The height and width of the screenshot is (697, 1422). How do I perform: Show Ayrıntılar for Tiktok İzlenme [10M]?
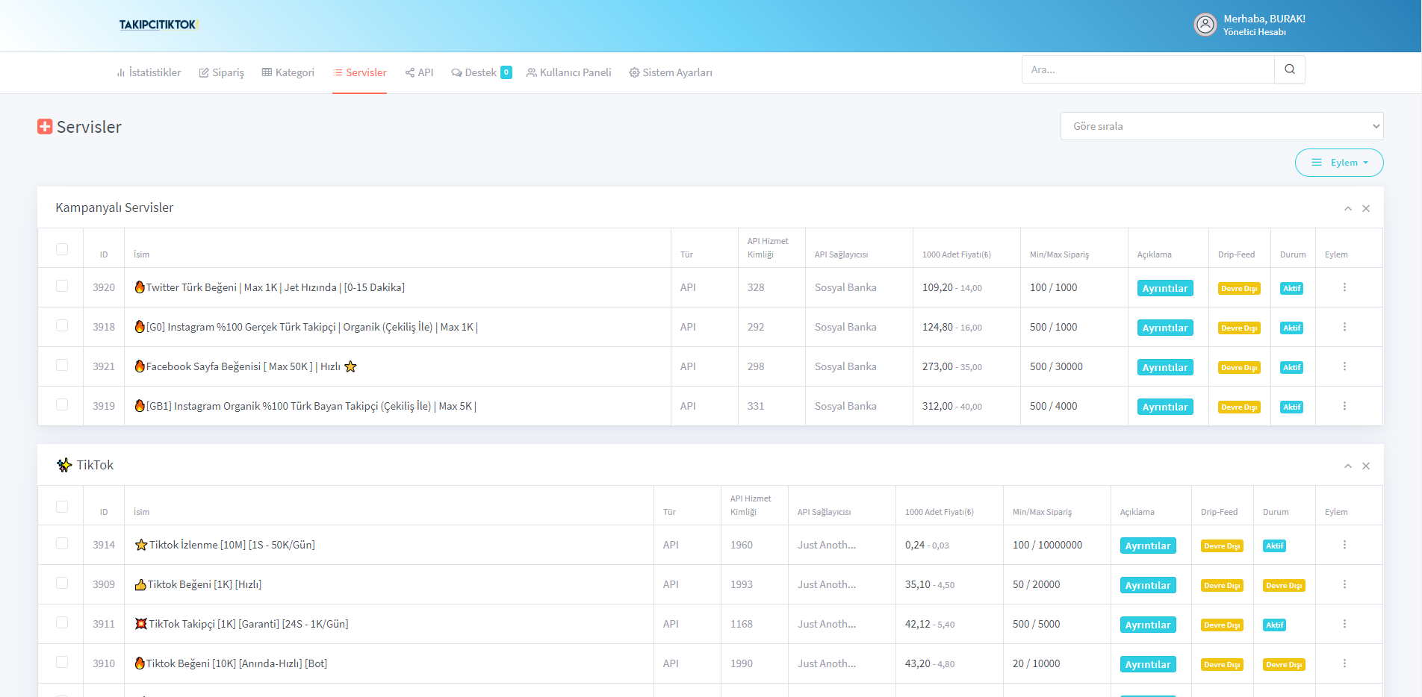coord(1148,546)
